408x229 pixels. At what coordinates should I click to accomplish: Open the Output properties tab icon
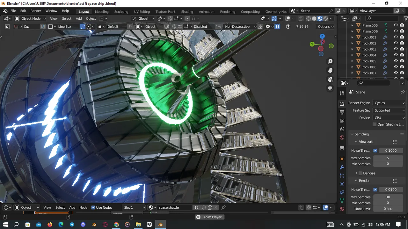click(342, 112)
